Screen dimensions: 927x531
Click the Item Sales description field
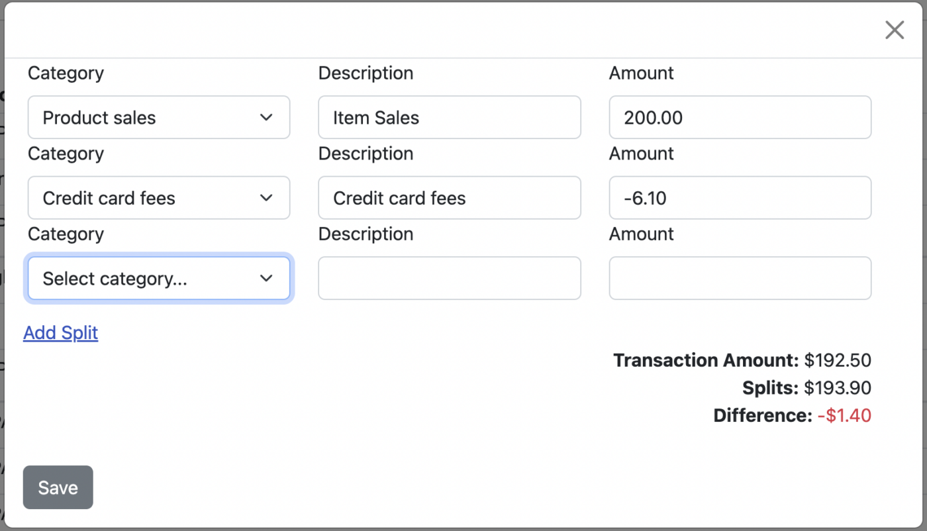pyautogui.click(x=450, y=117)
